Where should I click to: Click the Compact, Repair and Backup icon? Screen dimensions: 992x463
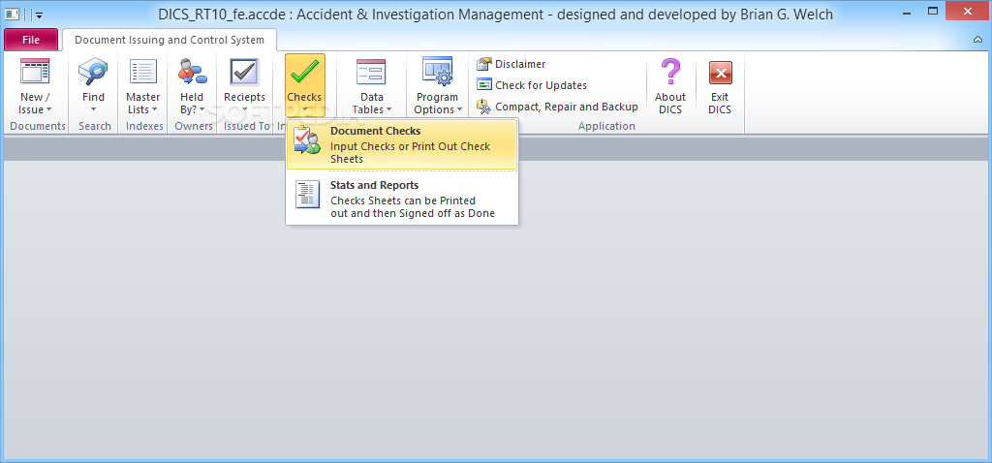(x=484, y=107)
